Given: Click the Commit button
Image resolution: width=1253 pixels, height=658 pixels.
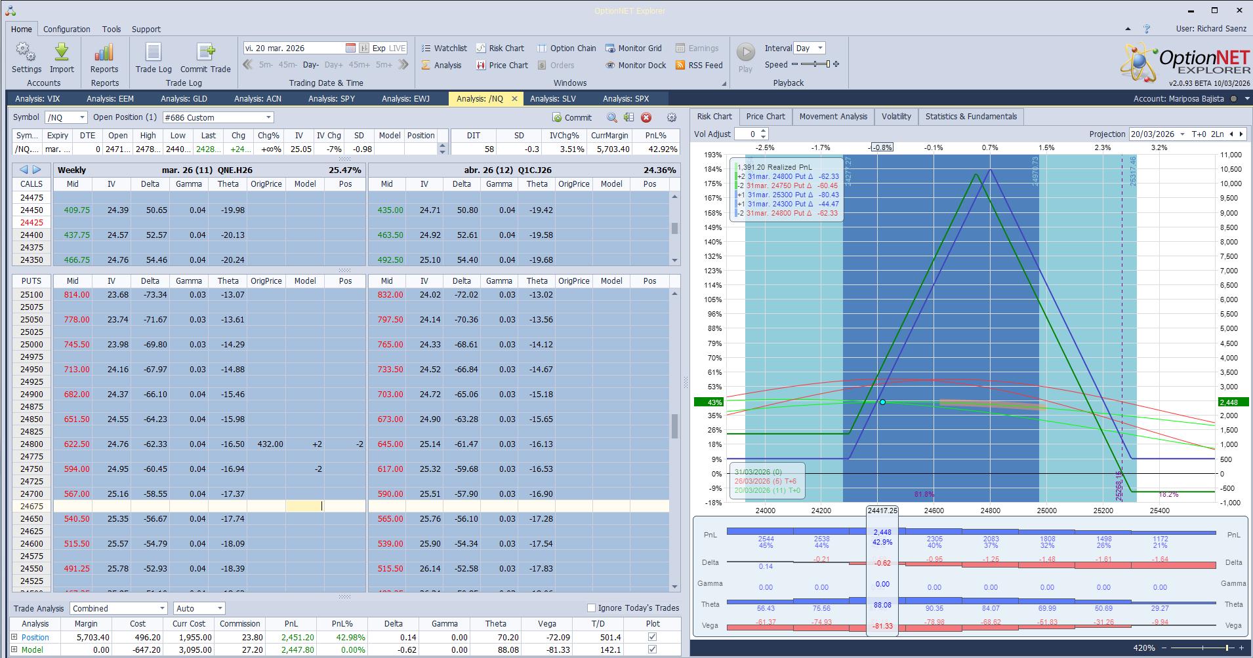Looking at the screenshot, I should coord(572,117).
